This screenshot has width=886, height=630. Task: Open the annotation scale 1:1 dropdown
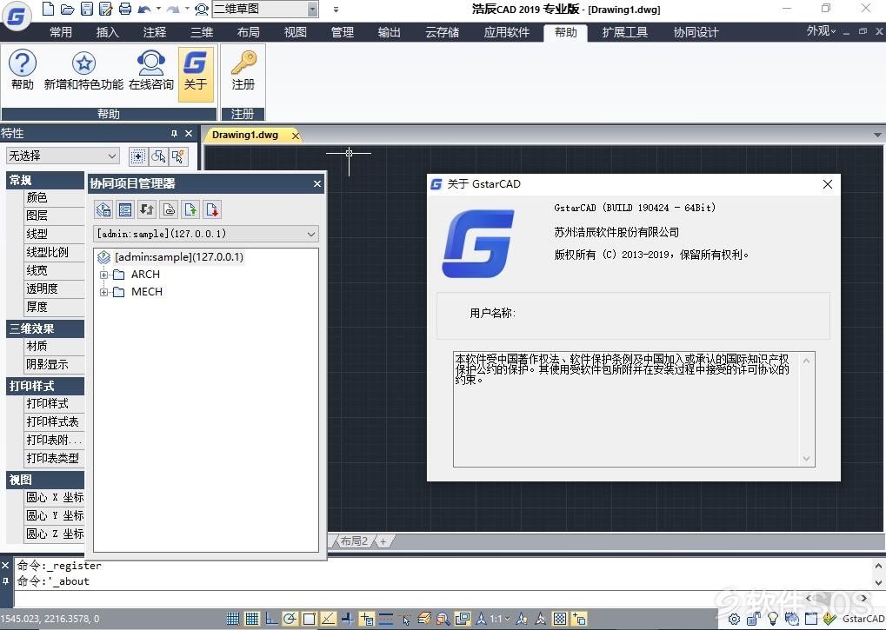tap(499, 619)
